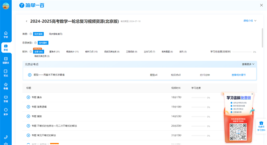Open the 学伴 home icon in sidebar
This screenshot has width=267, height=145.
click(6, 35)
